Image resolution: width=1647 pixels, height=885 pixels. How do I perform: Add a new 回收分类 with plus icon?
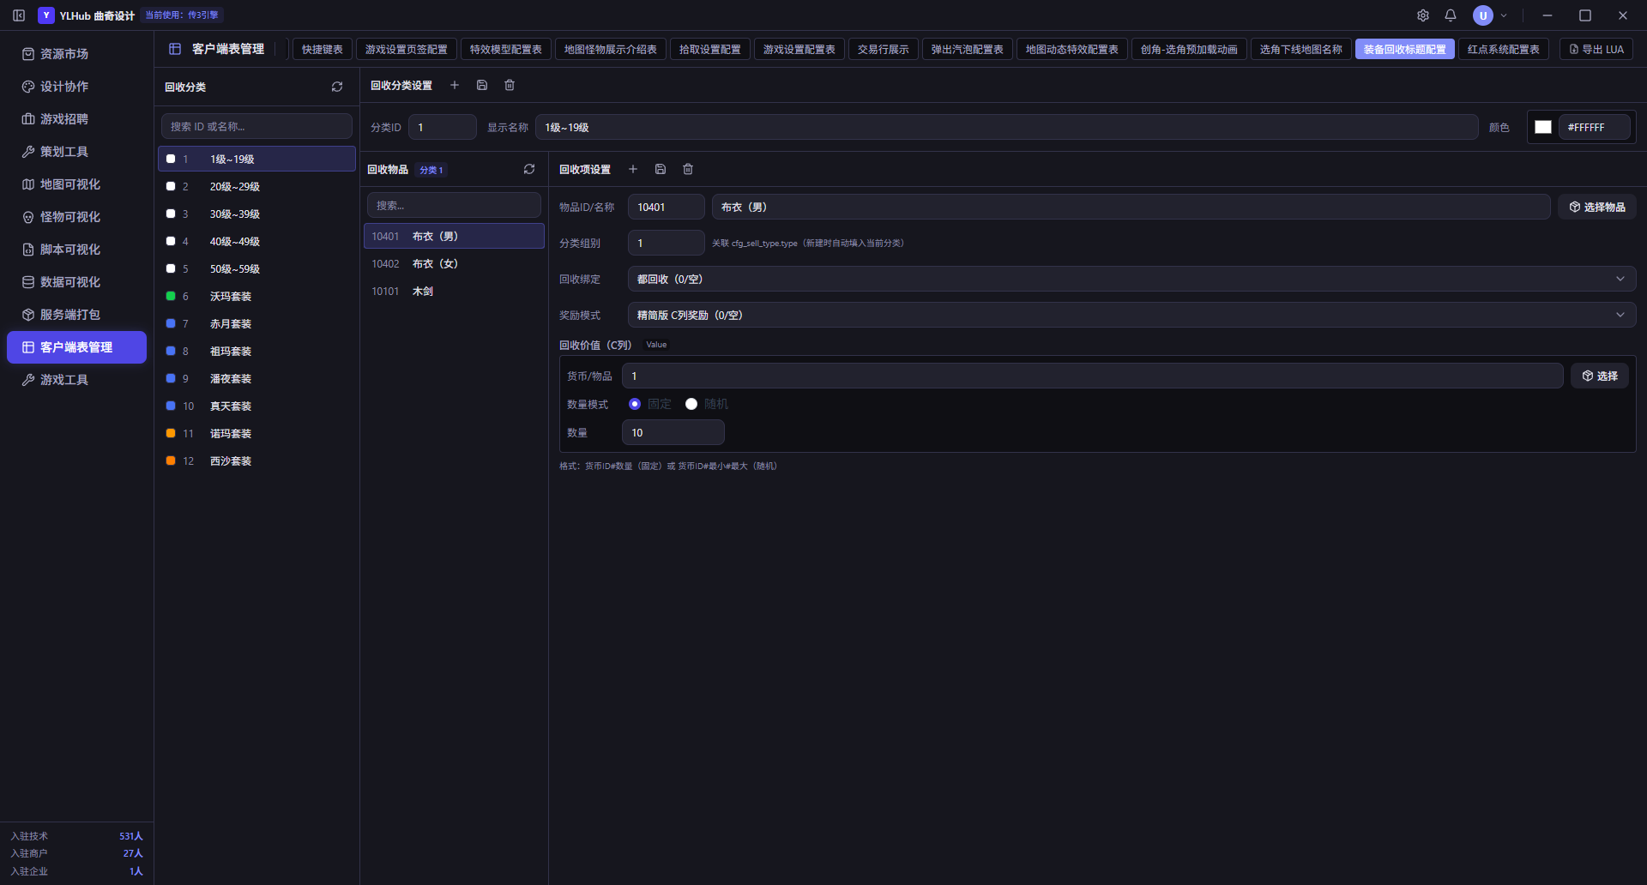point(455,85)
